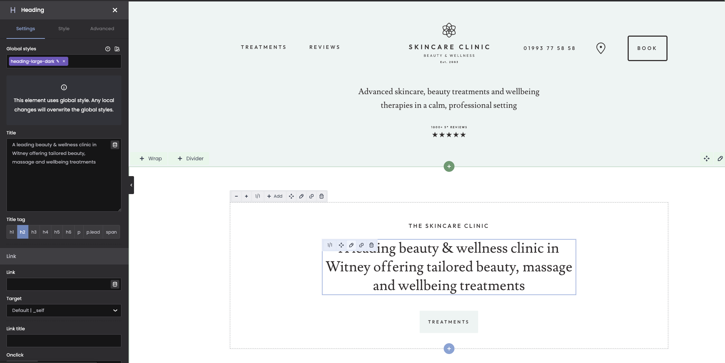
Task: Click the BOOK button in the header
Action: (647, 48)
